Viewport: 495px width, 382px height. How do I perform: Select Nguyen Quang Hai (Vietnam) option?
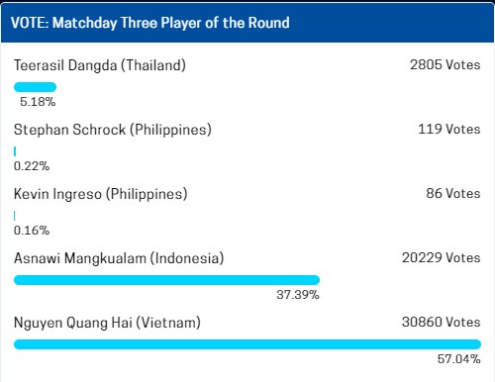click(x=107, y=323)
